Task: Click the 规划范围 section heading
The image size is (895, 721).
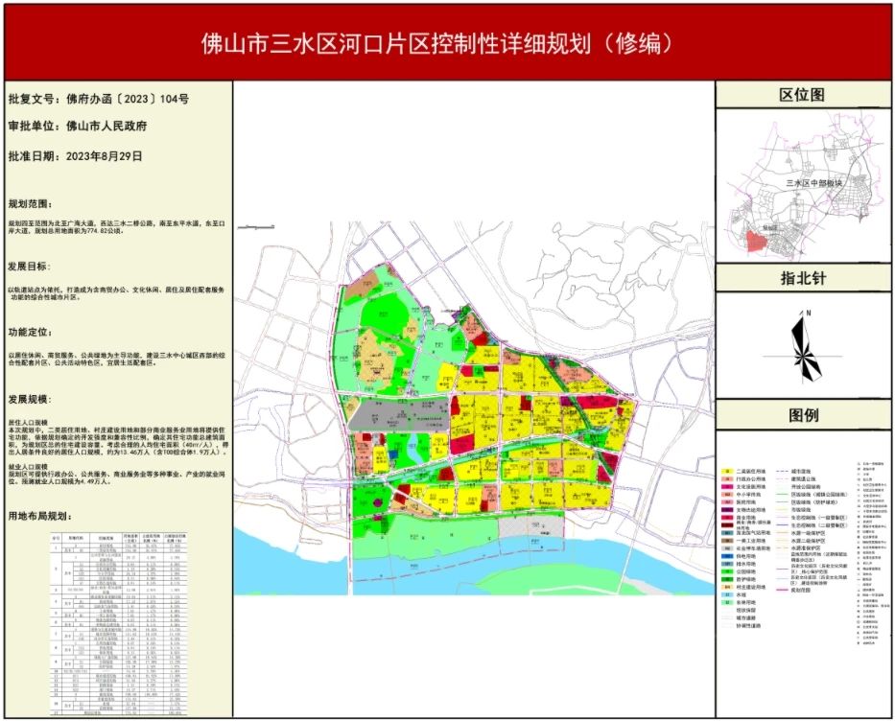Action: coord(35,204)
